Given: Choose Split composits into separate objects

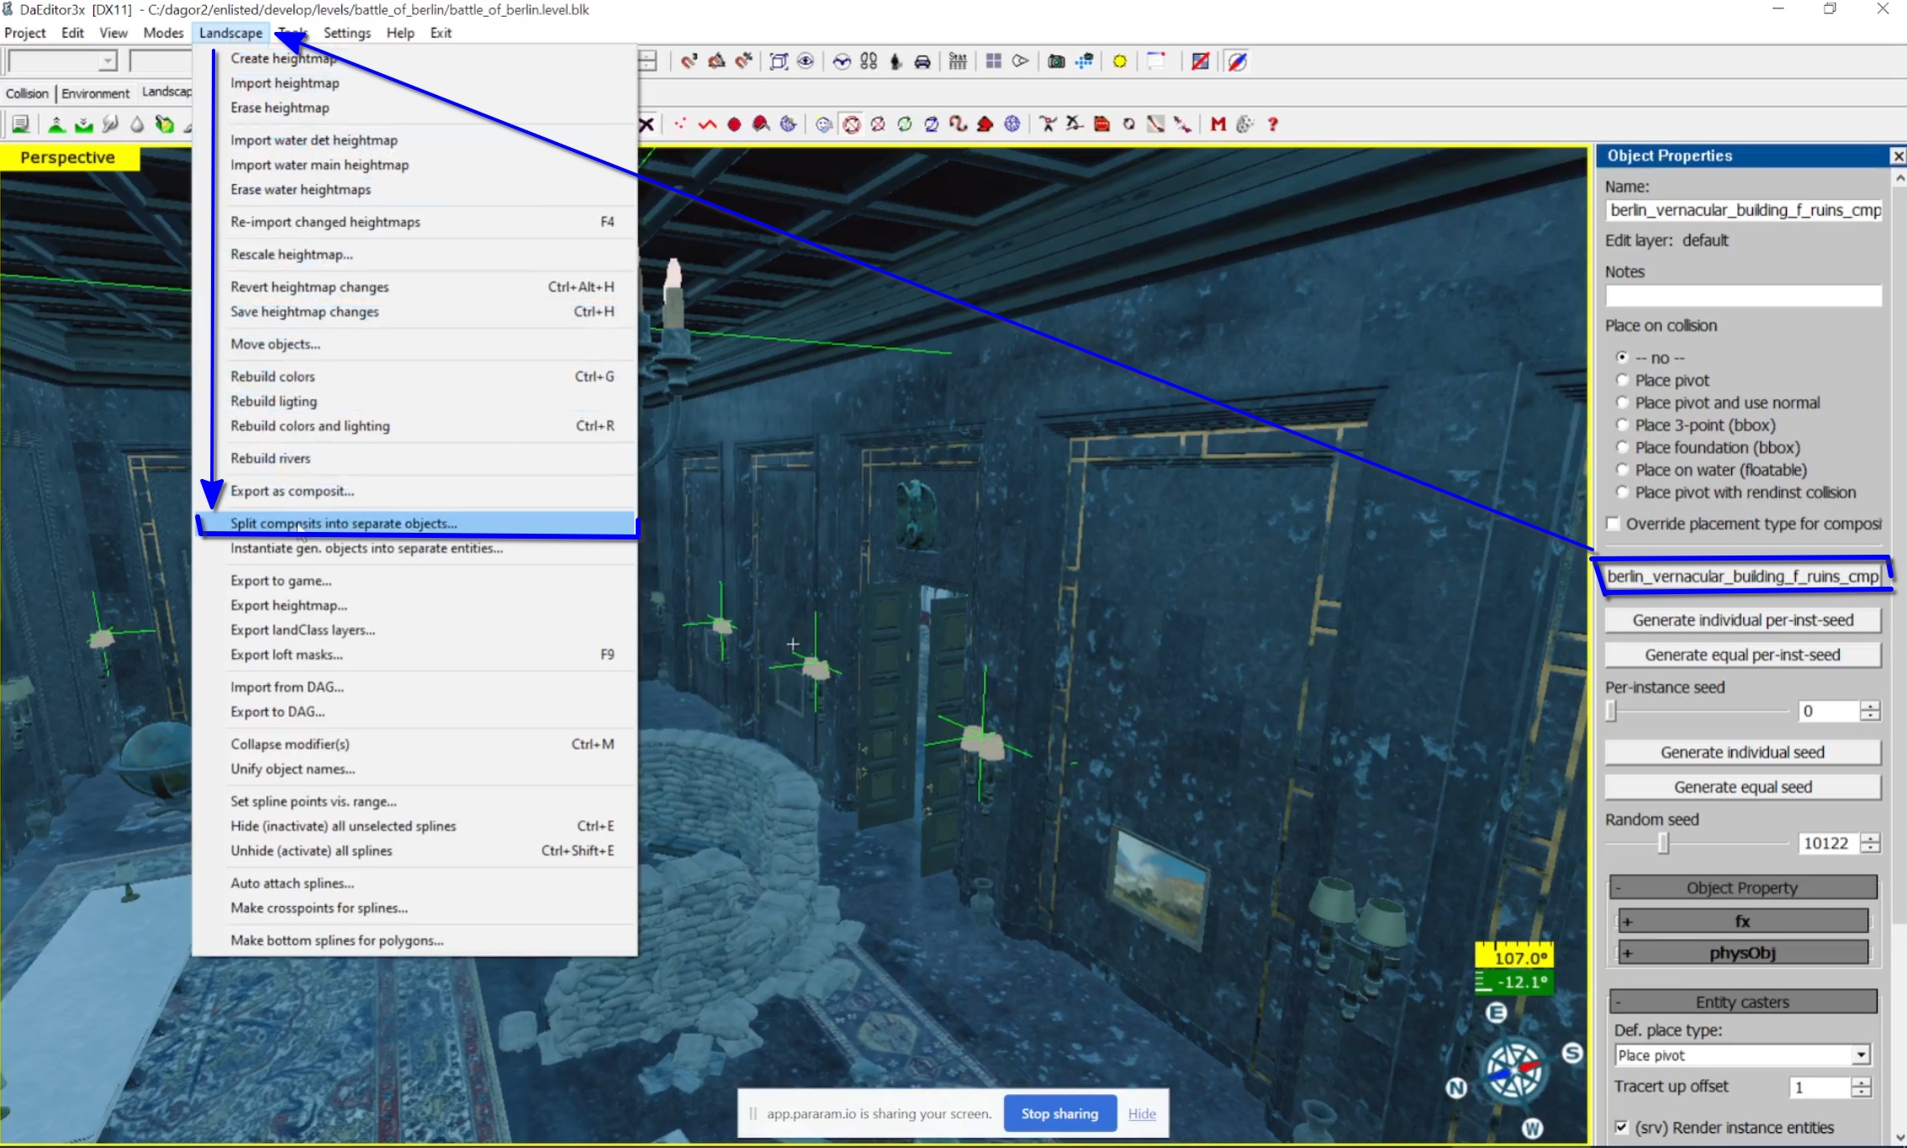Looking at the screenshot, I should click(x=344, y=524).
